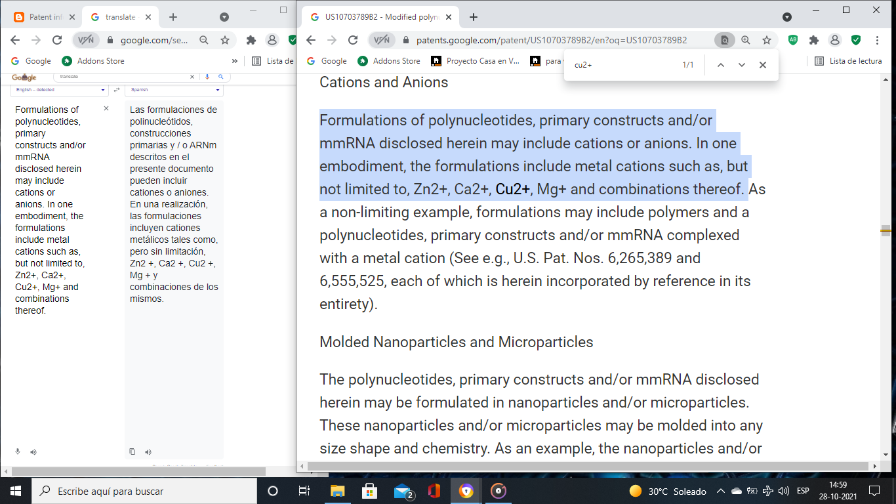This screenshot has width=896, height=504.
Task: Click the green checkmark shield extension in patent window
Action: click(856, 40)
